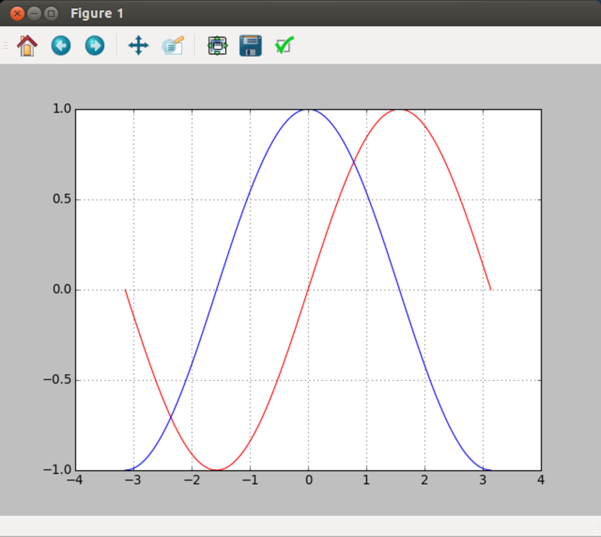Minimize the Figure 1 window

34,13
